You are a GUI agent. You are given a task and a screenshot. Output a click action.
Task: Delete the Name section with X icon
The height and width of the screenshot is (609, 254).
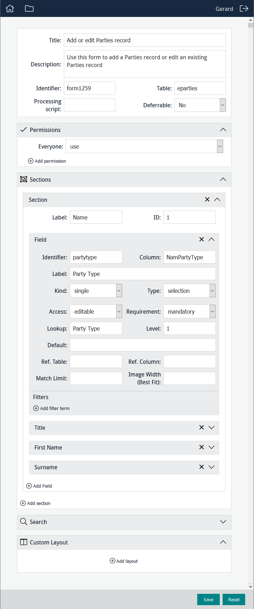(207, 200)
